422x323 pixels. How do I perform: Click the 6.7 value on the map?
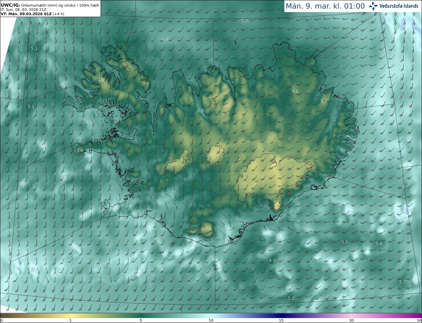(x=244, y=21)
